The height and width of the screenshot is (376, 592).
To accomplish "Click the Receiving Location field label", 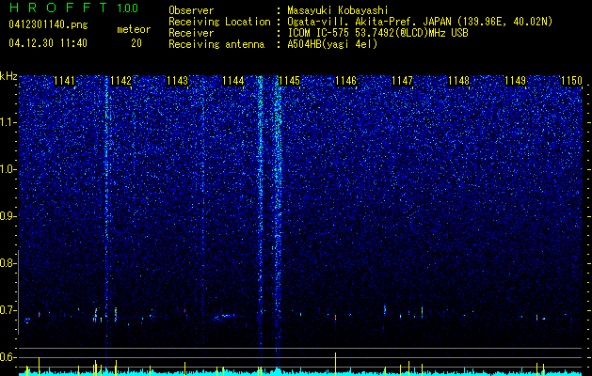I will (219, 22).
